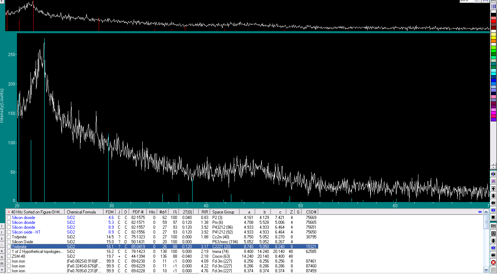Click space group 'Cmcm (63)'

pyautogui.click(x=221, y=256)
